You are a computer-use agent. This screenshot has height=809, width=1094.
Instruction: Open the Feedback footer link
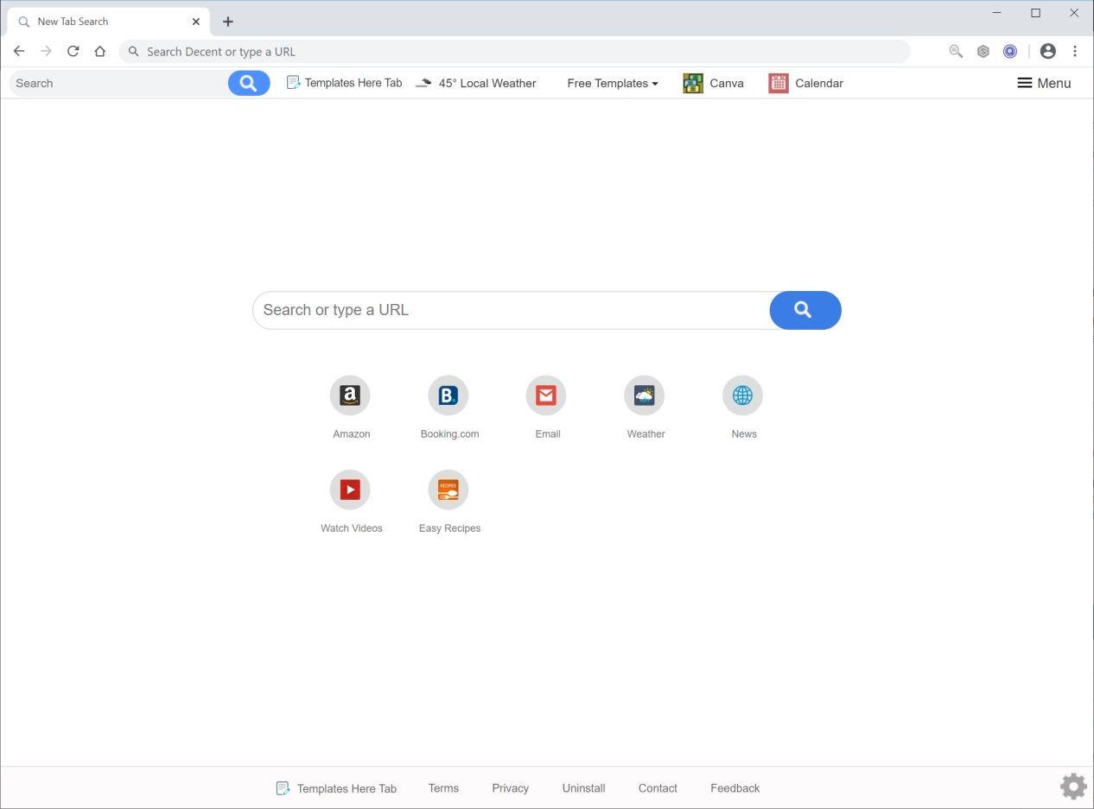(735, 788)
